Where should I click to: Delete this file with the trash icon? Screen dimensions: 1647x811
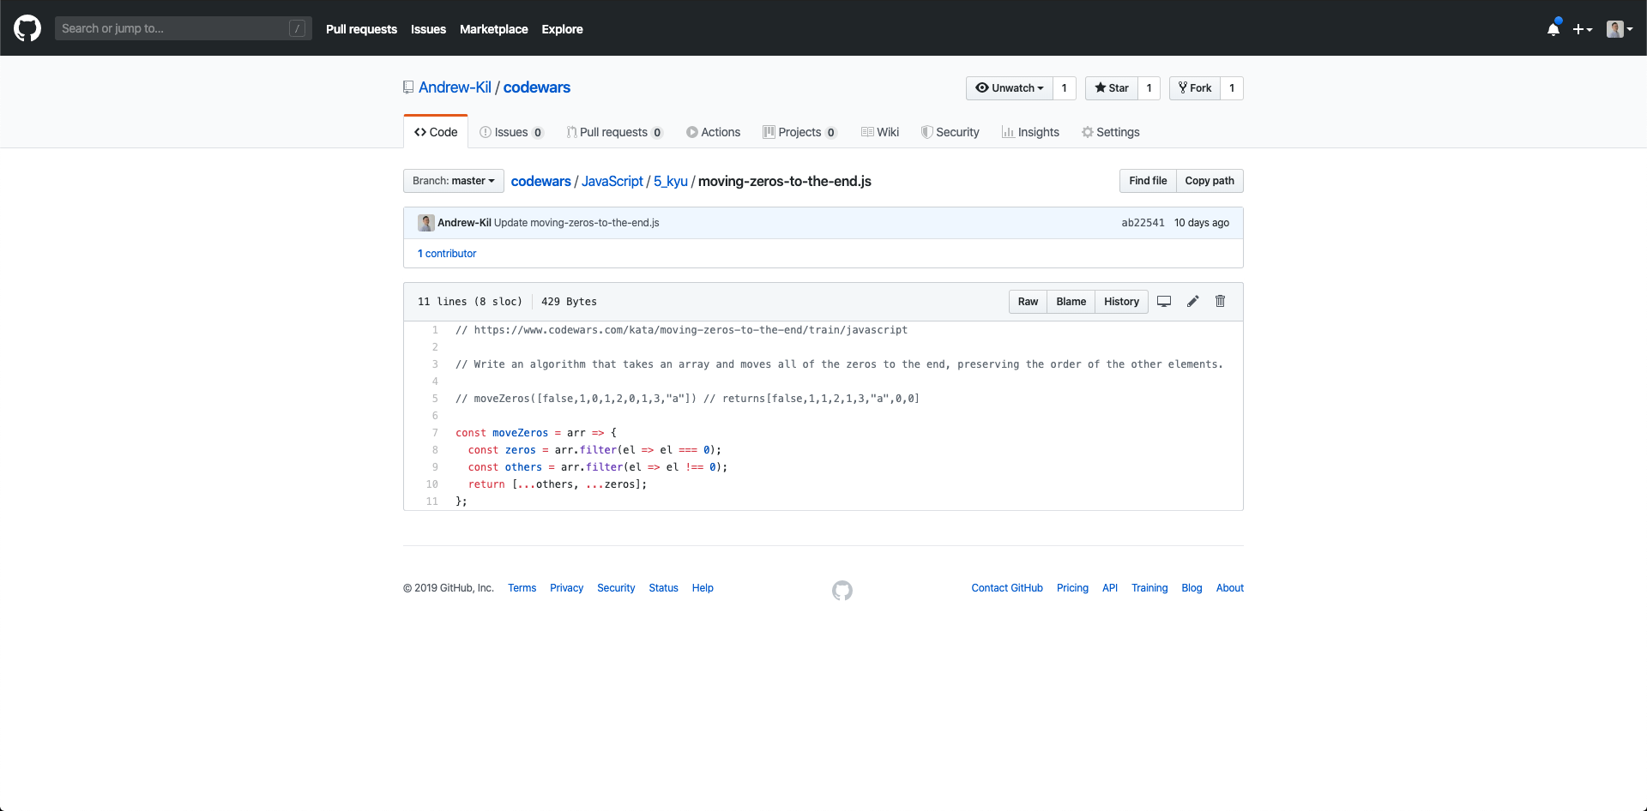point(1220,301)
